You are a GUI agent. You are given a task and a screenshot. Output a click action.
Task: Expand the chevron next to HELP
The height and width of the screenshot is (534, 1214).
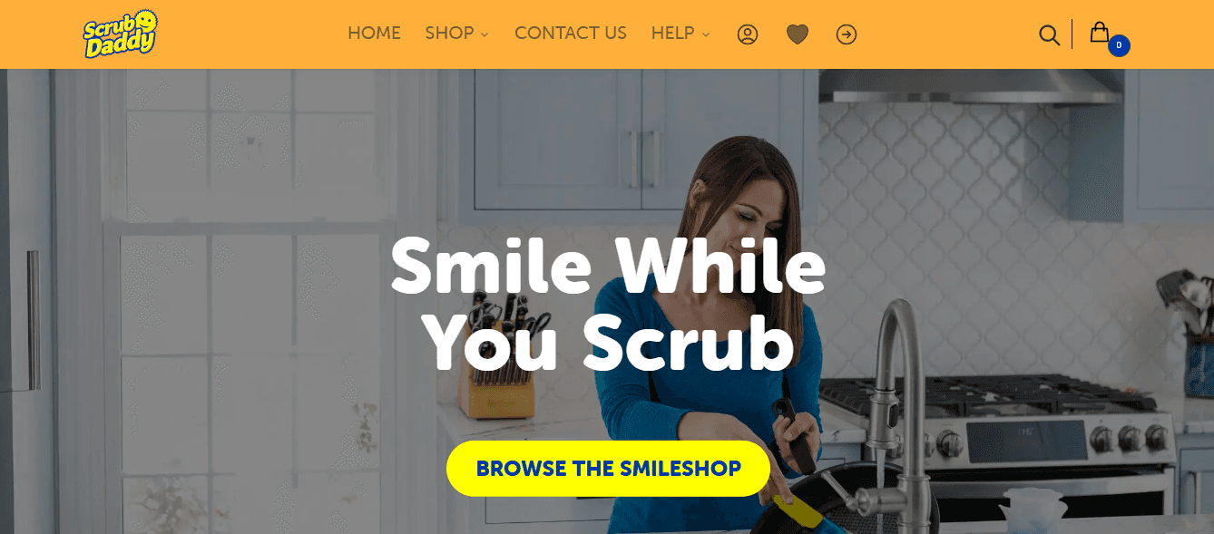[x=706, y=34]
